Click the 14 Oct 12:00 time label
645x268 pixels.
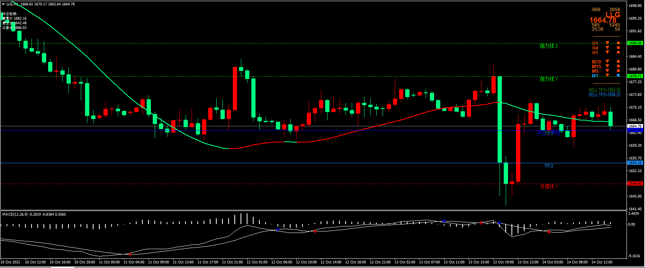[x=602, y=262]
